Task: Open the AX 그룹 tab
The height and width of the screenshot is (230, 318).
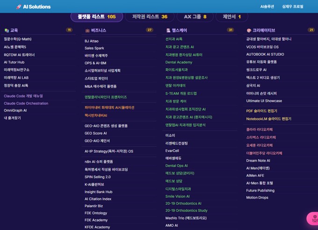Action: 195,17
